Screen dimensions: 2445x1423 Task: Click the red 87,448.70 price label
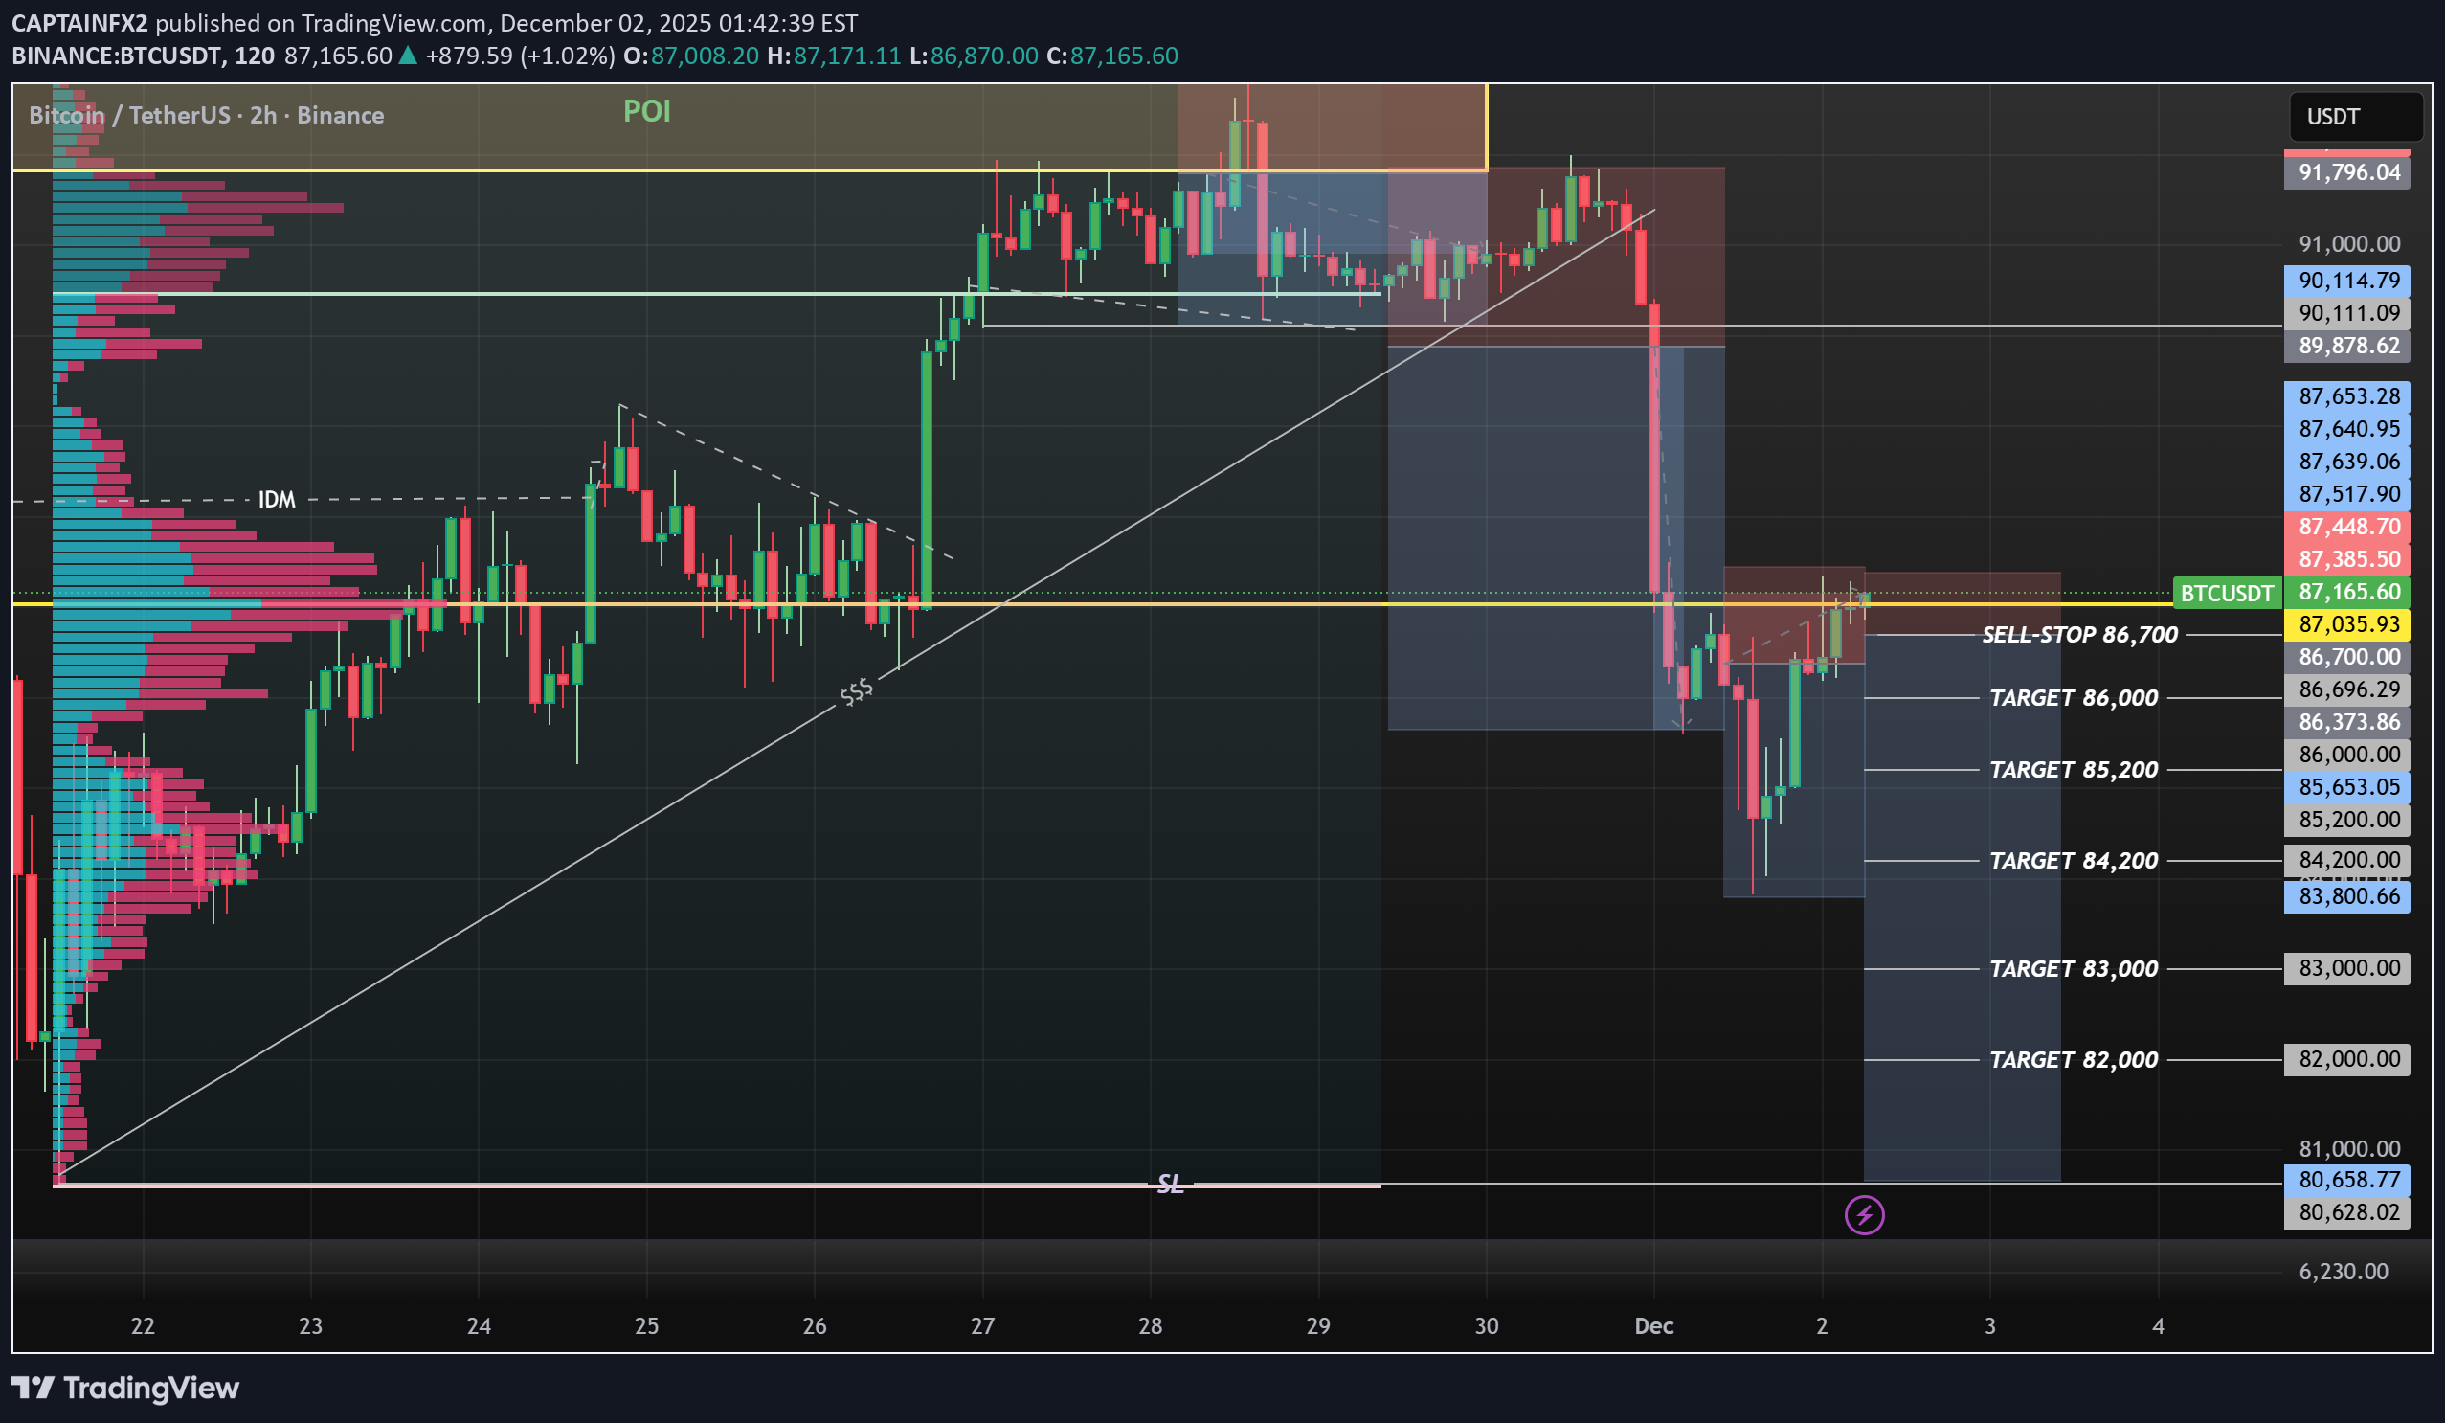click(x=2347, y=527)
